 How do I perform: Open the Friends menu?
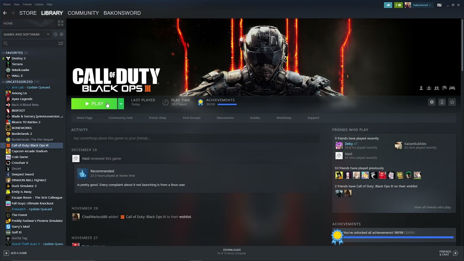coord(27,4)
